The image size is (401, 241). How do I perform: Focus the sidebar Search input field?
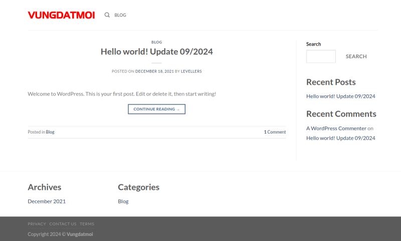(321, 56)
